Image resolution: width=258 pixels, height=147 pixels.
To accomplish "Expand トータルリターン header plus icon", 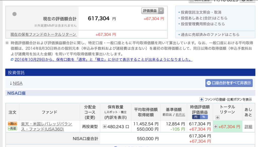I will click(x=217, y=117).
